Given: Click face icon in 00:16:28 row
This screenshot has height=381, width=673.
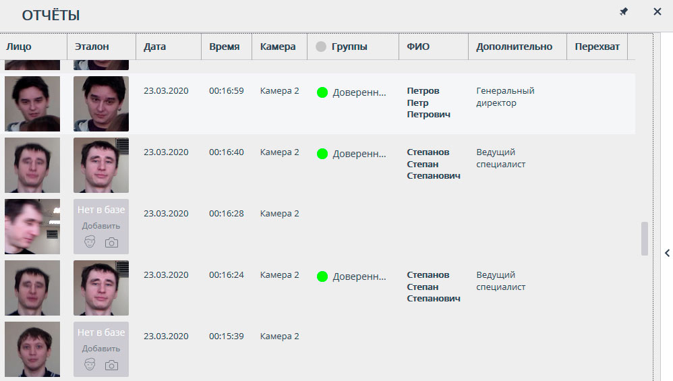Looking at the screenshot, I should pos(90,242).
